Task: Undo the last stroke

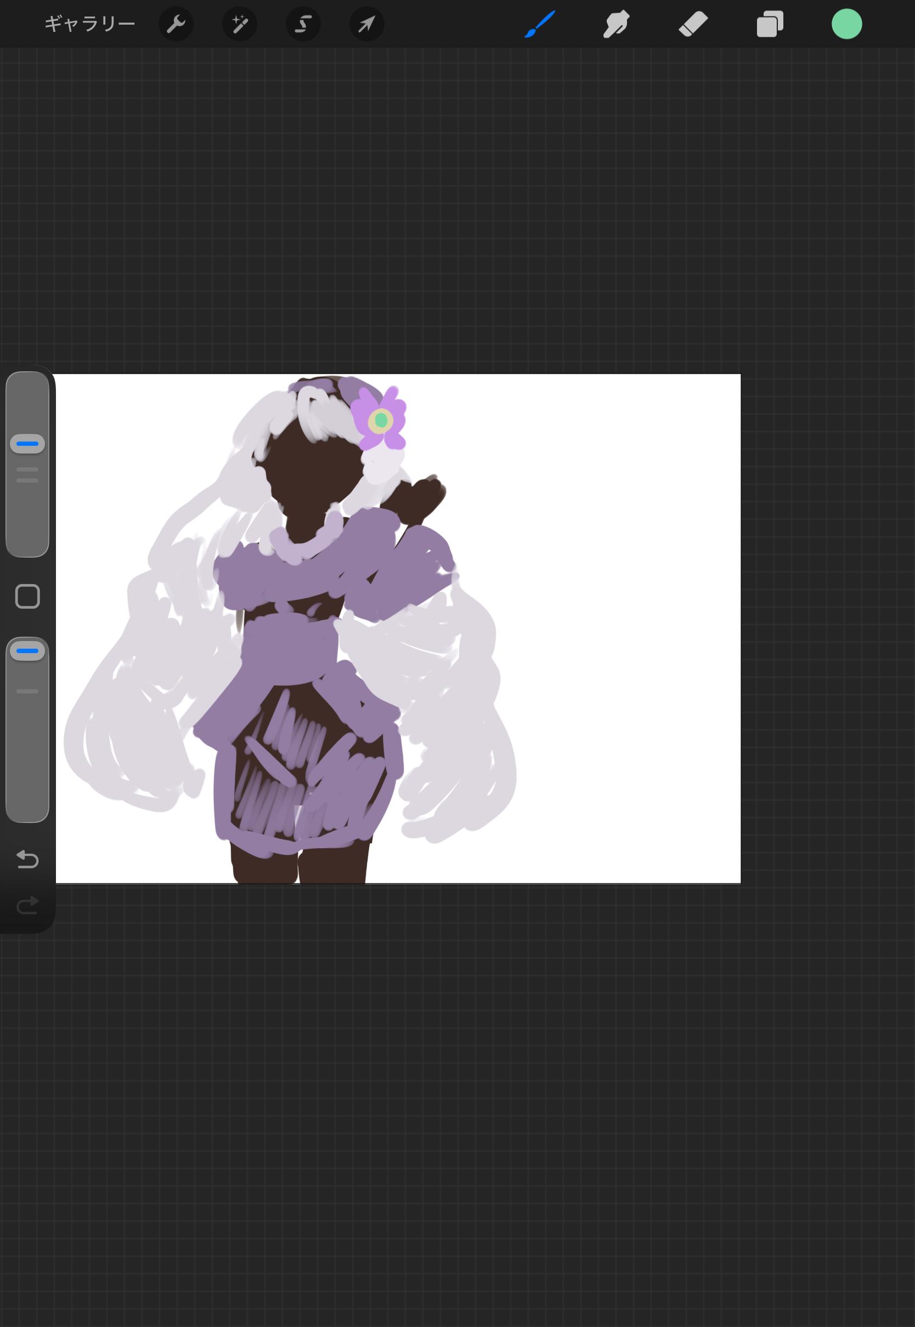Action: coord(27,859)
